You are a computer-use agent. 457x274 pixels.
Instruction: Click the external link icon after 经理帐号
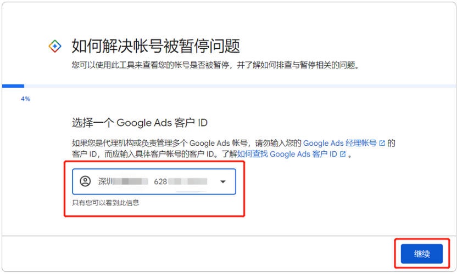point(382,143)
